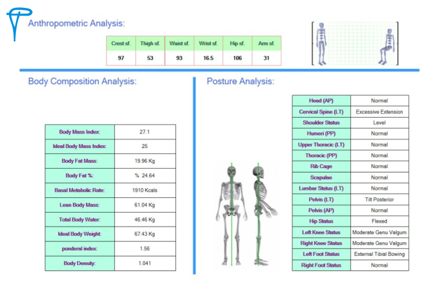Click the Waist value 93
The image size is (439, 293).
[179, 58]
